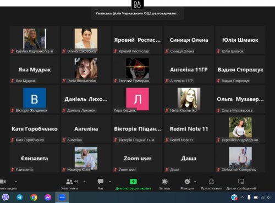This screenshot has width=275, height=203.
Task: Select Oleksandr Kurnyshov participant photo
Action: point(240,157)
